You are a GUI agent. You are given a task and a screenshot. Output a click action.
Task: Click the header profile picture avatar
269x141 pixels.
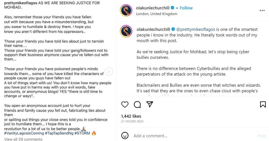tap(126, 11)
